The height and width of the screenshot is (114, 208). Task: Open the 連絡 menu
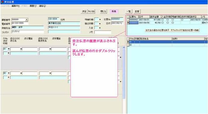click(x=42, y=6)
